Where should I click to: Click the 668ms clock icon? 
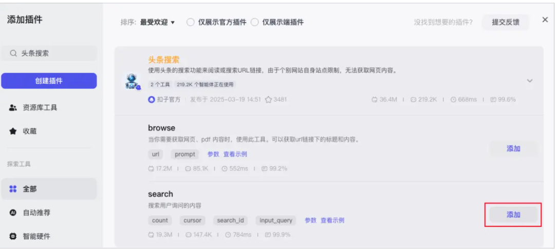pyautogui.click(x=453, y=100)
